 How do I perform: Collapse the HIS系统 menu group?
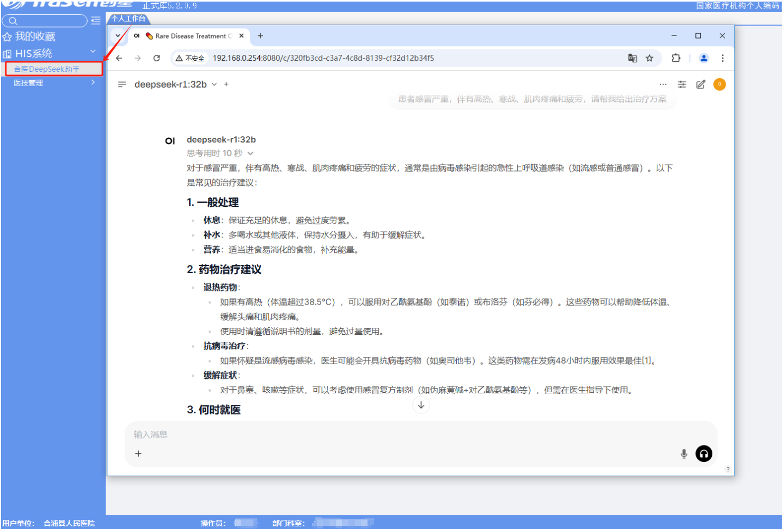coord(93,52)
